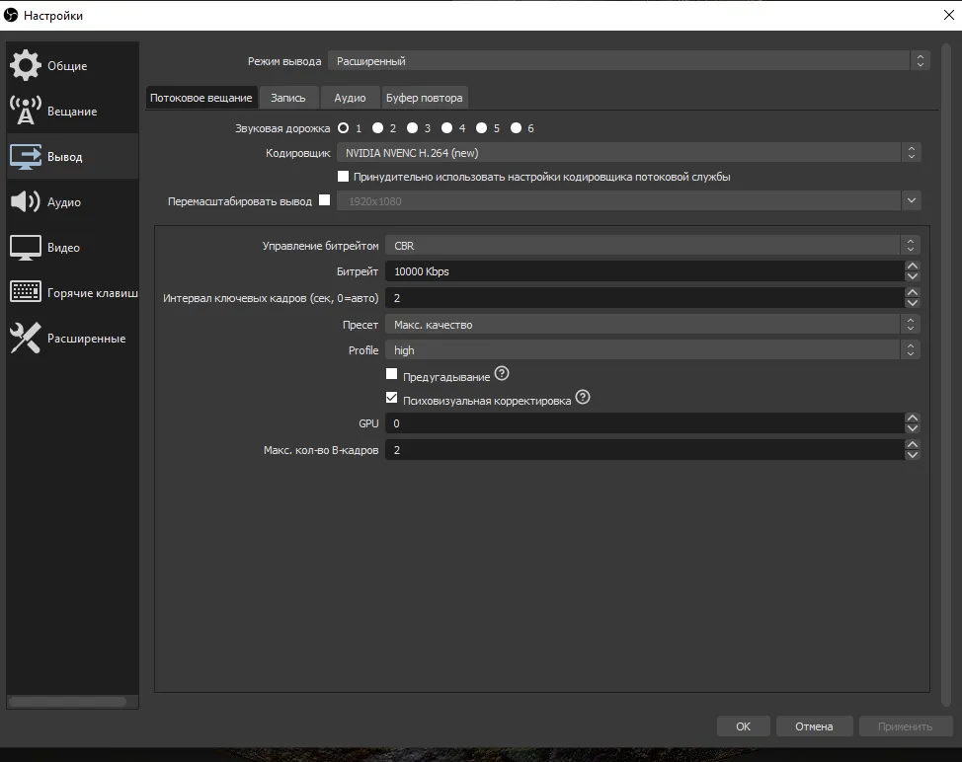Toggle Перемасштабировать вывод checkbox
Screen dimensions: 962x762
(325, 199)
